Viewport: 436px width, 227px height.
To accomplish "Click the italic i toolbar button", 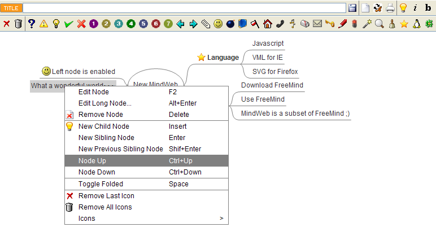I will pyautogui.click(x=415, y=8).
